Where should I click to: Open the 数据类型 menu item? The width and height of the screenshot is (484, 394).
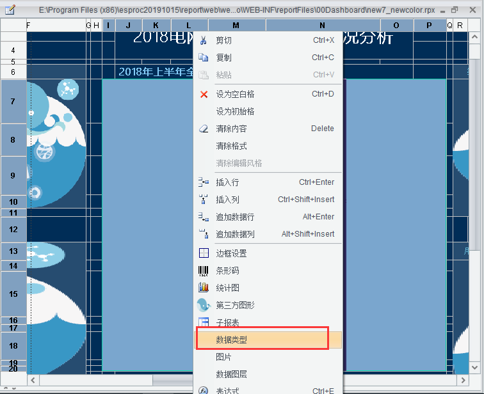(268, 340)
